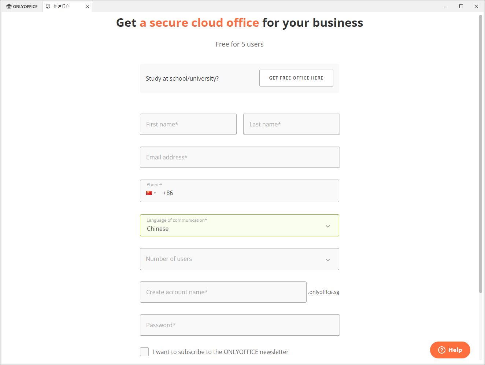Image resolution: width=485 pixels, height=365 pixels.
Task: Close the ONLYOFFICE window
Action: tap(476, 7)
